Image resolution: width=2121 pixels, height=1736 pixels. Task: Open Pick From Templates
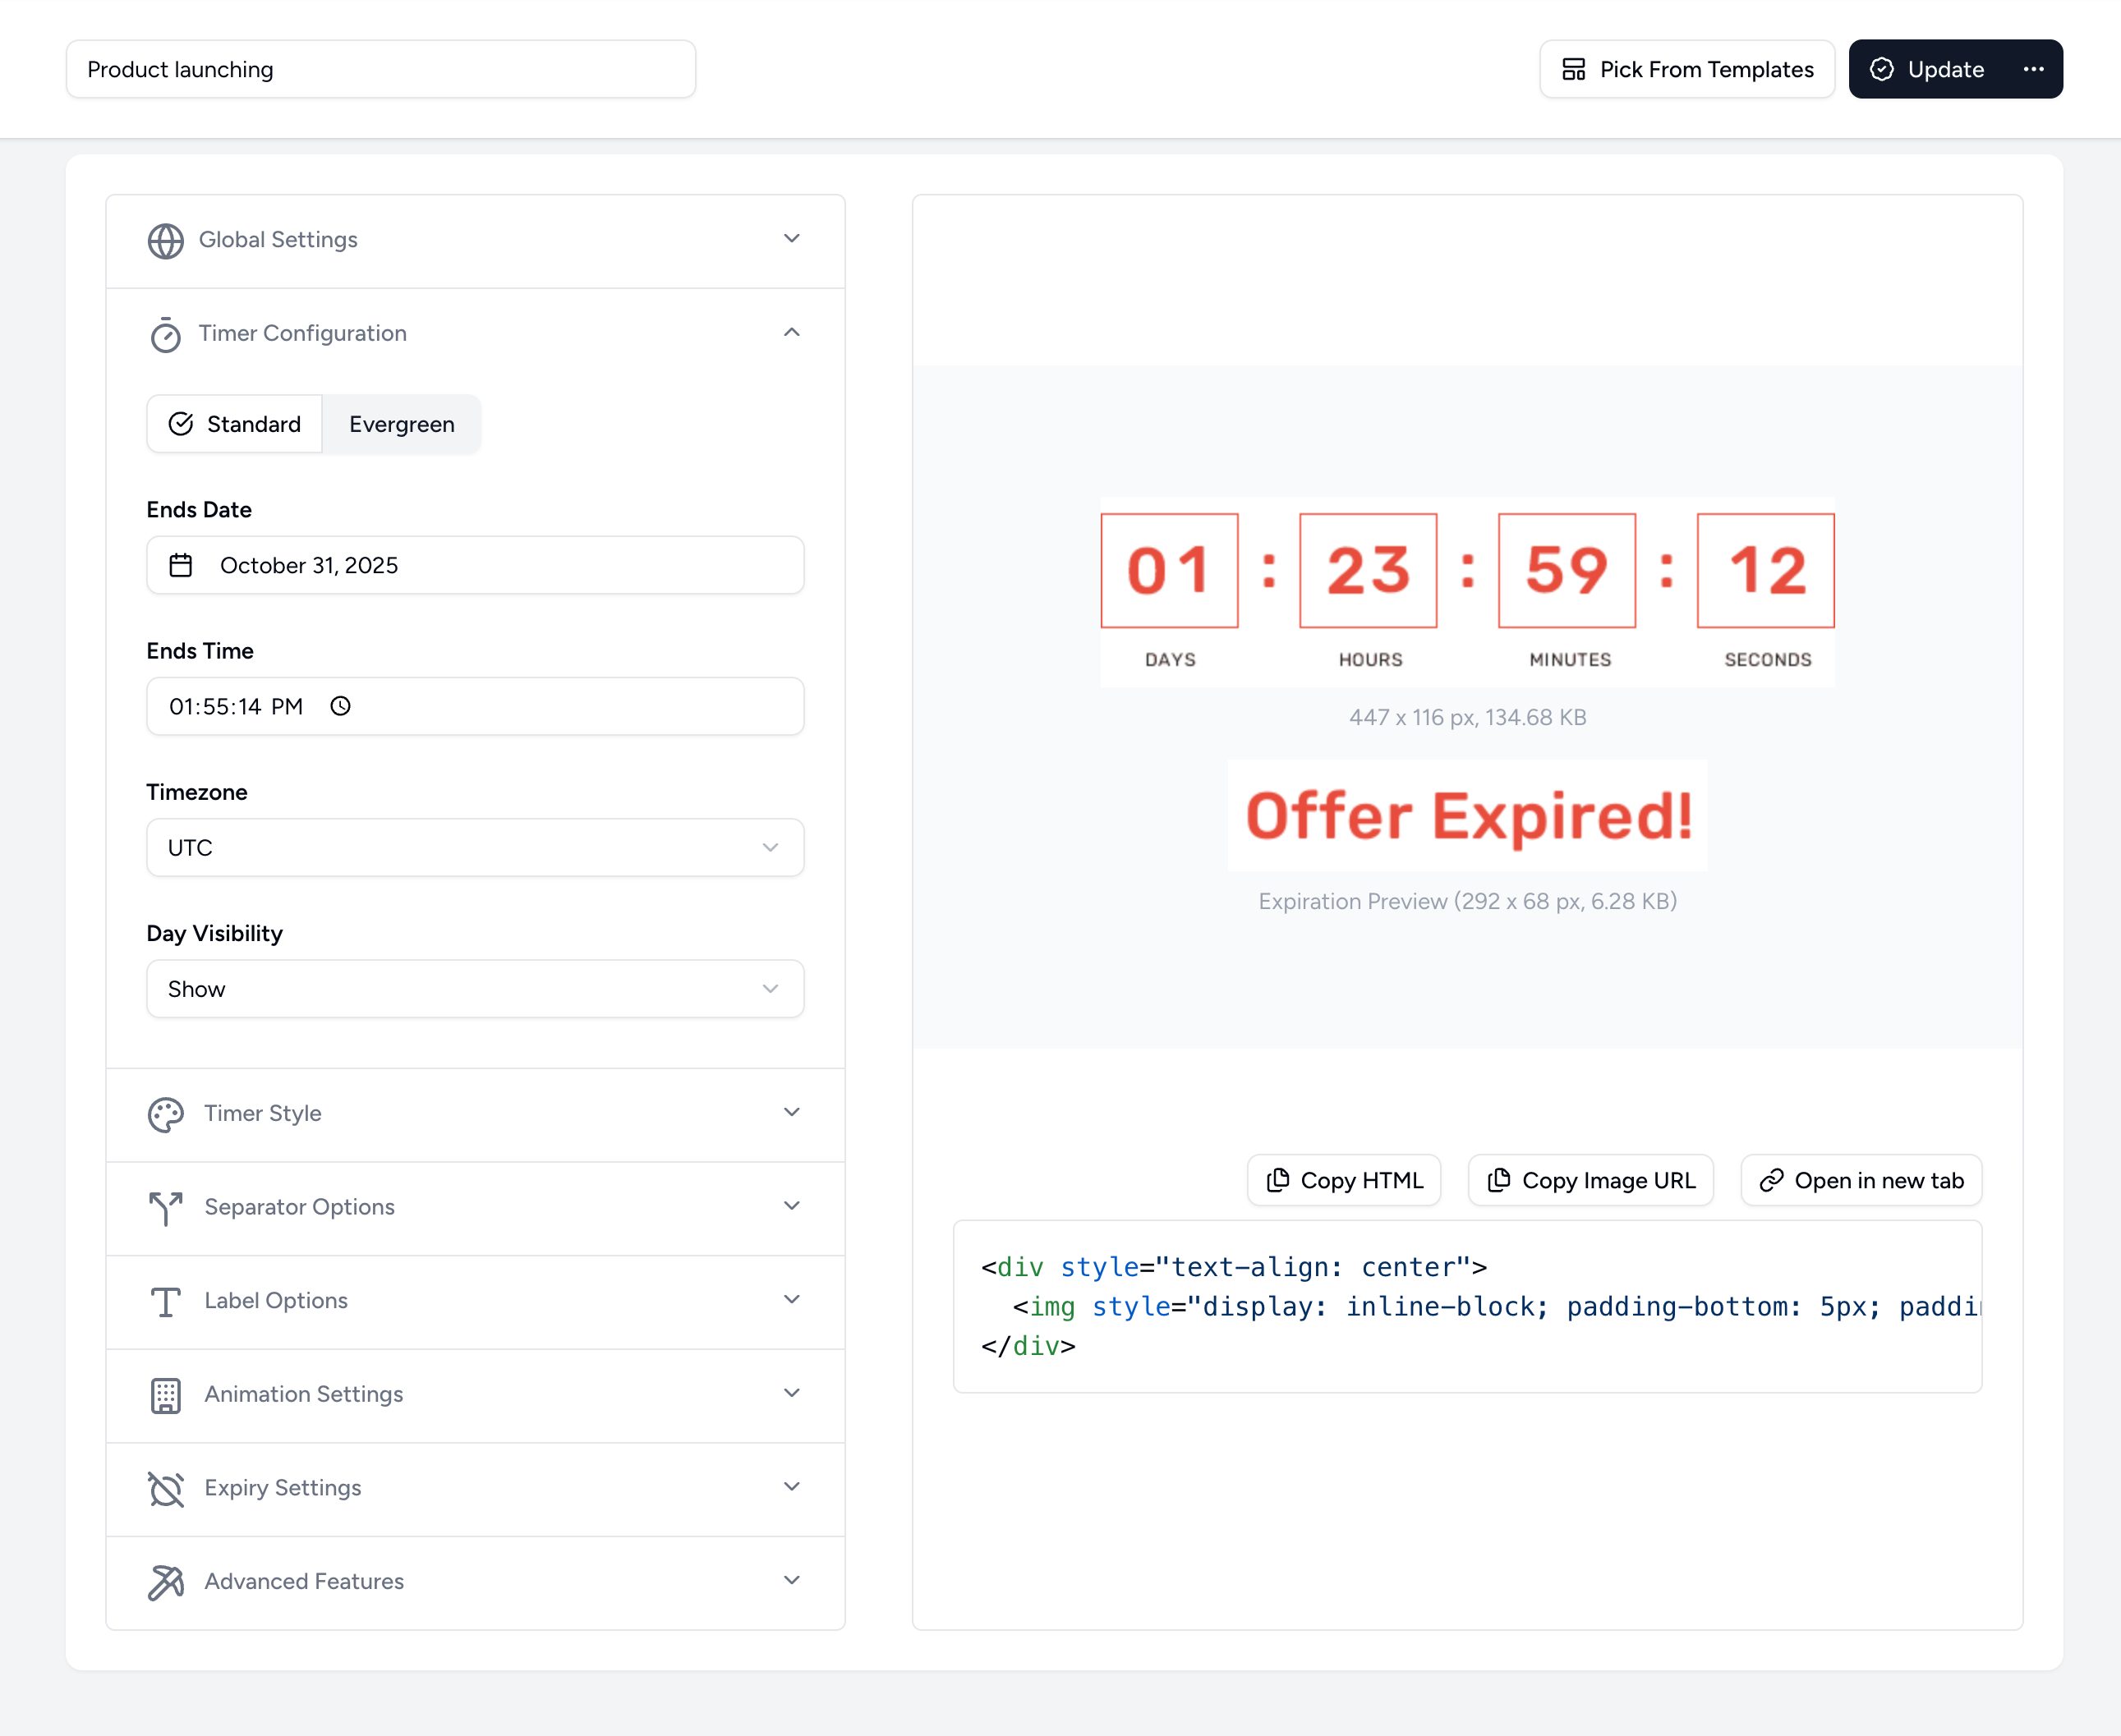[x=1686, y=69]
